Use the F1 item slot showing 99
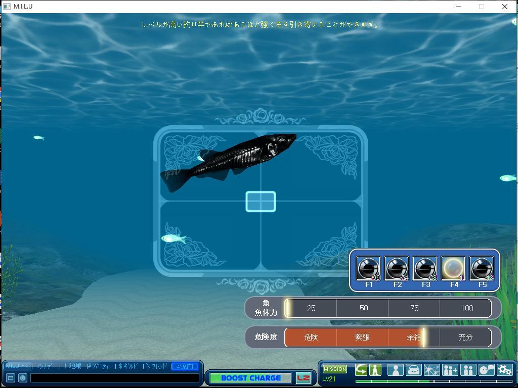The height and width of the screenshot is (388, 518). [368, 269]
